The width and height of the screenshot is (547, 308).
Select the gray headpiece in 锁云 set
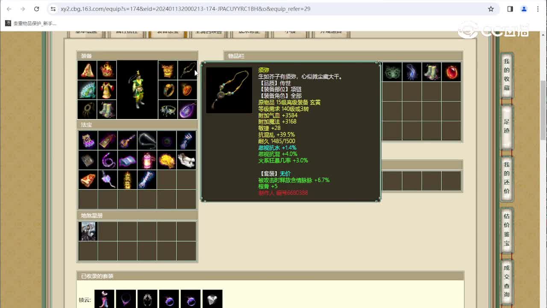point(147,299)
